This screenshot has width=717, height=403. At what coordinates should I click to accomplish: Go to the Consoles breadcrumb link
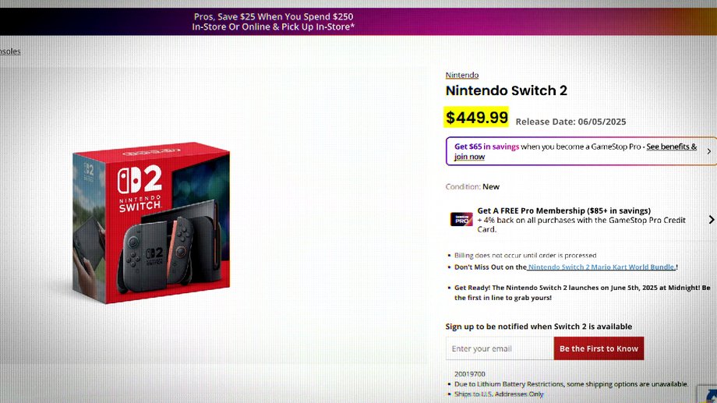[x=9, y=51]
